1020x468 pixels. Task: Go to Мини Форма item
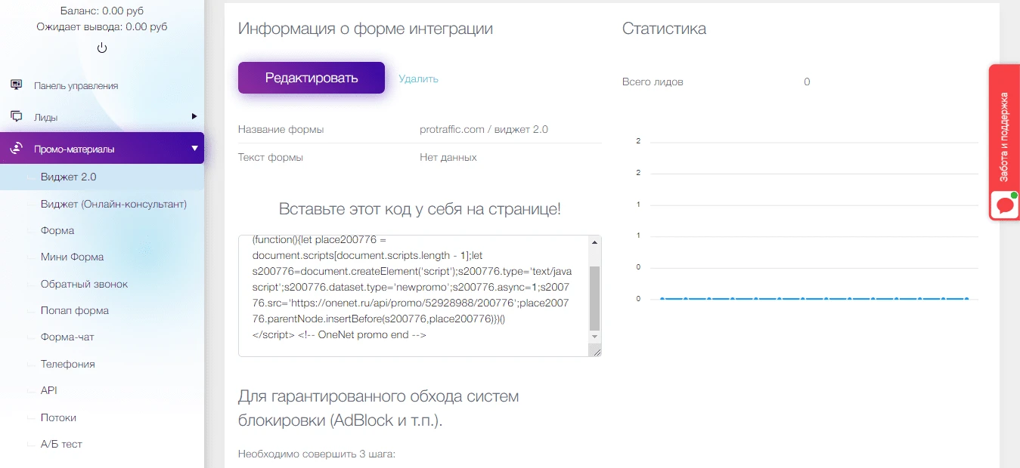coord(72,257)
